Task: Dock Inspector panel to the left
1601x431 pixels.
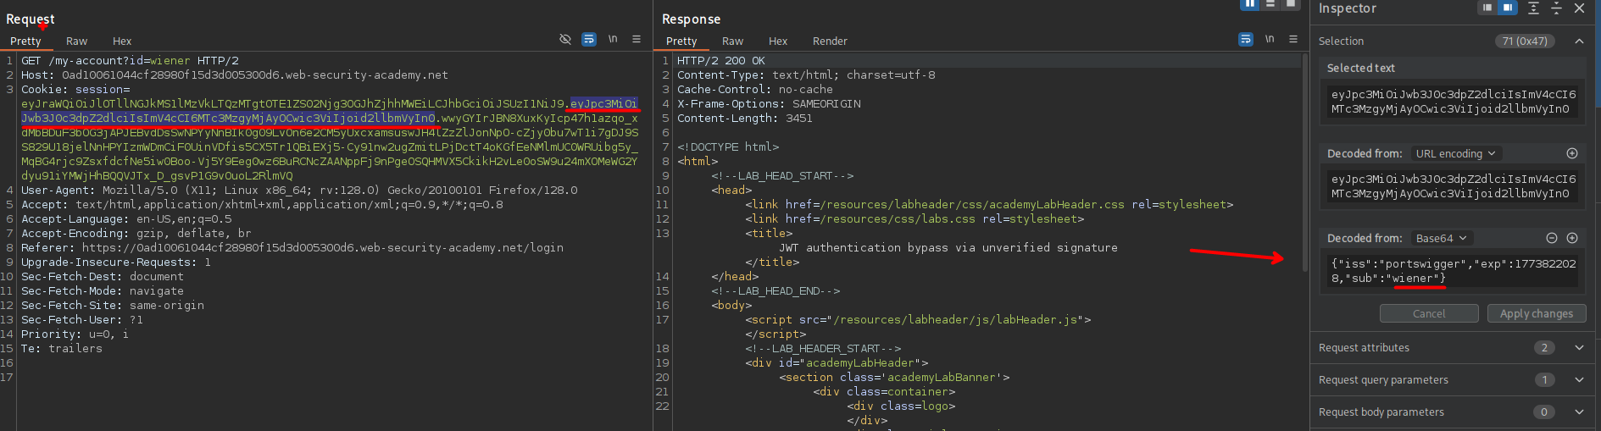Action: tap(1487, 8)
